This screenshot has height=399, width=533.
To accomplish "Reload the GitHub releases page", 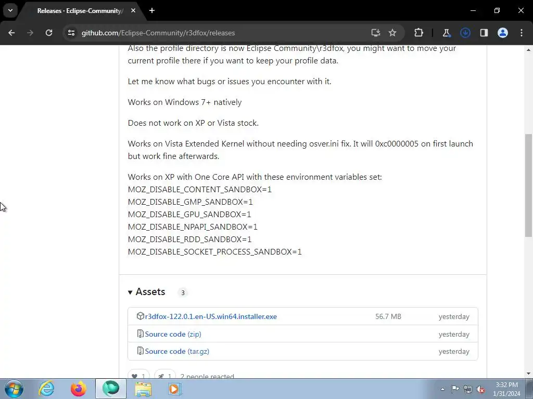I will [49, 33].
